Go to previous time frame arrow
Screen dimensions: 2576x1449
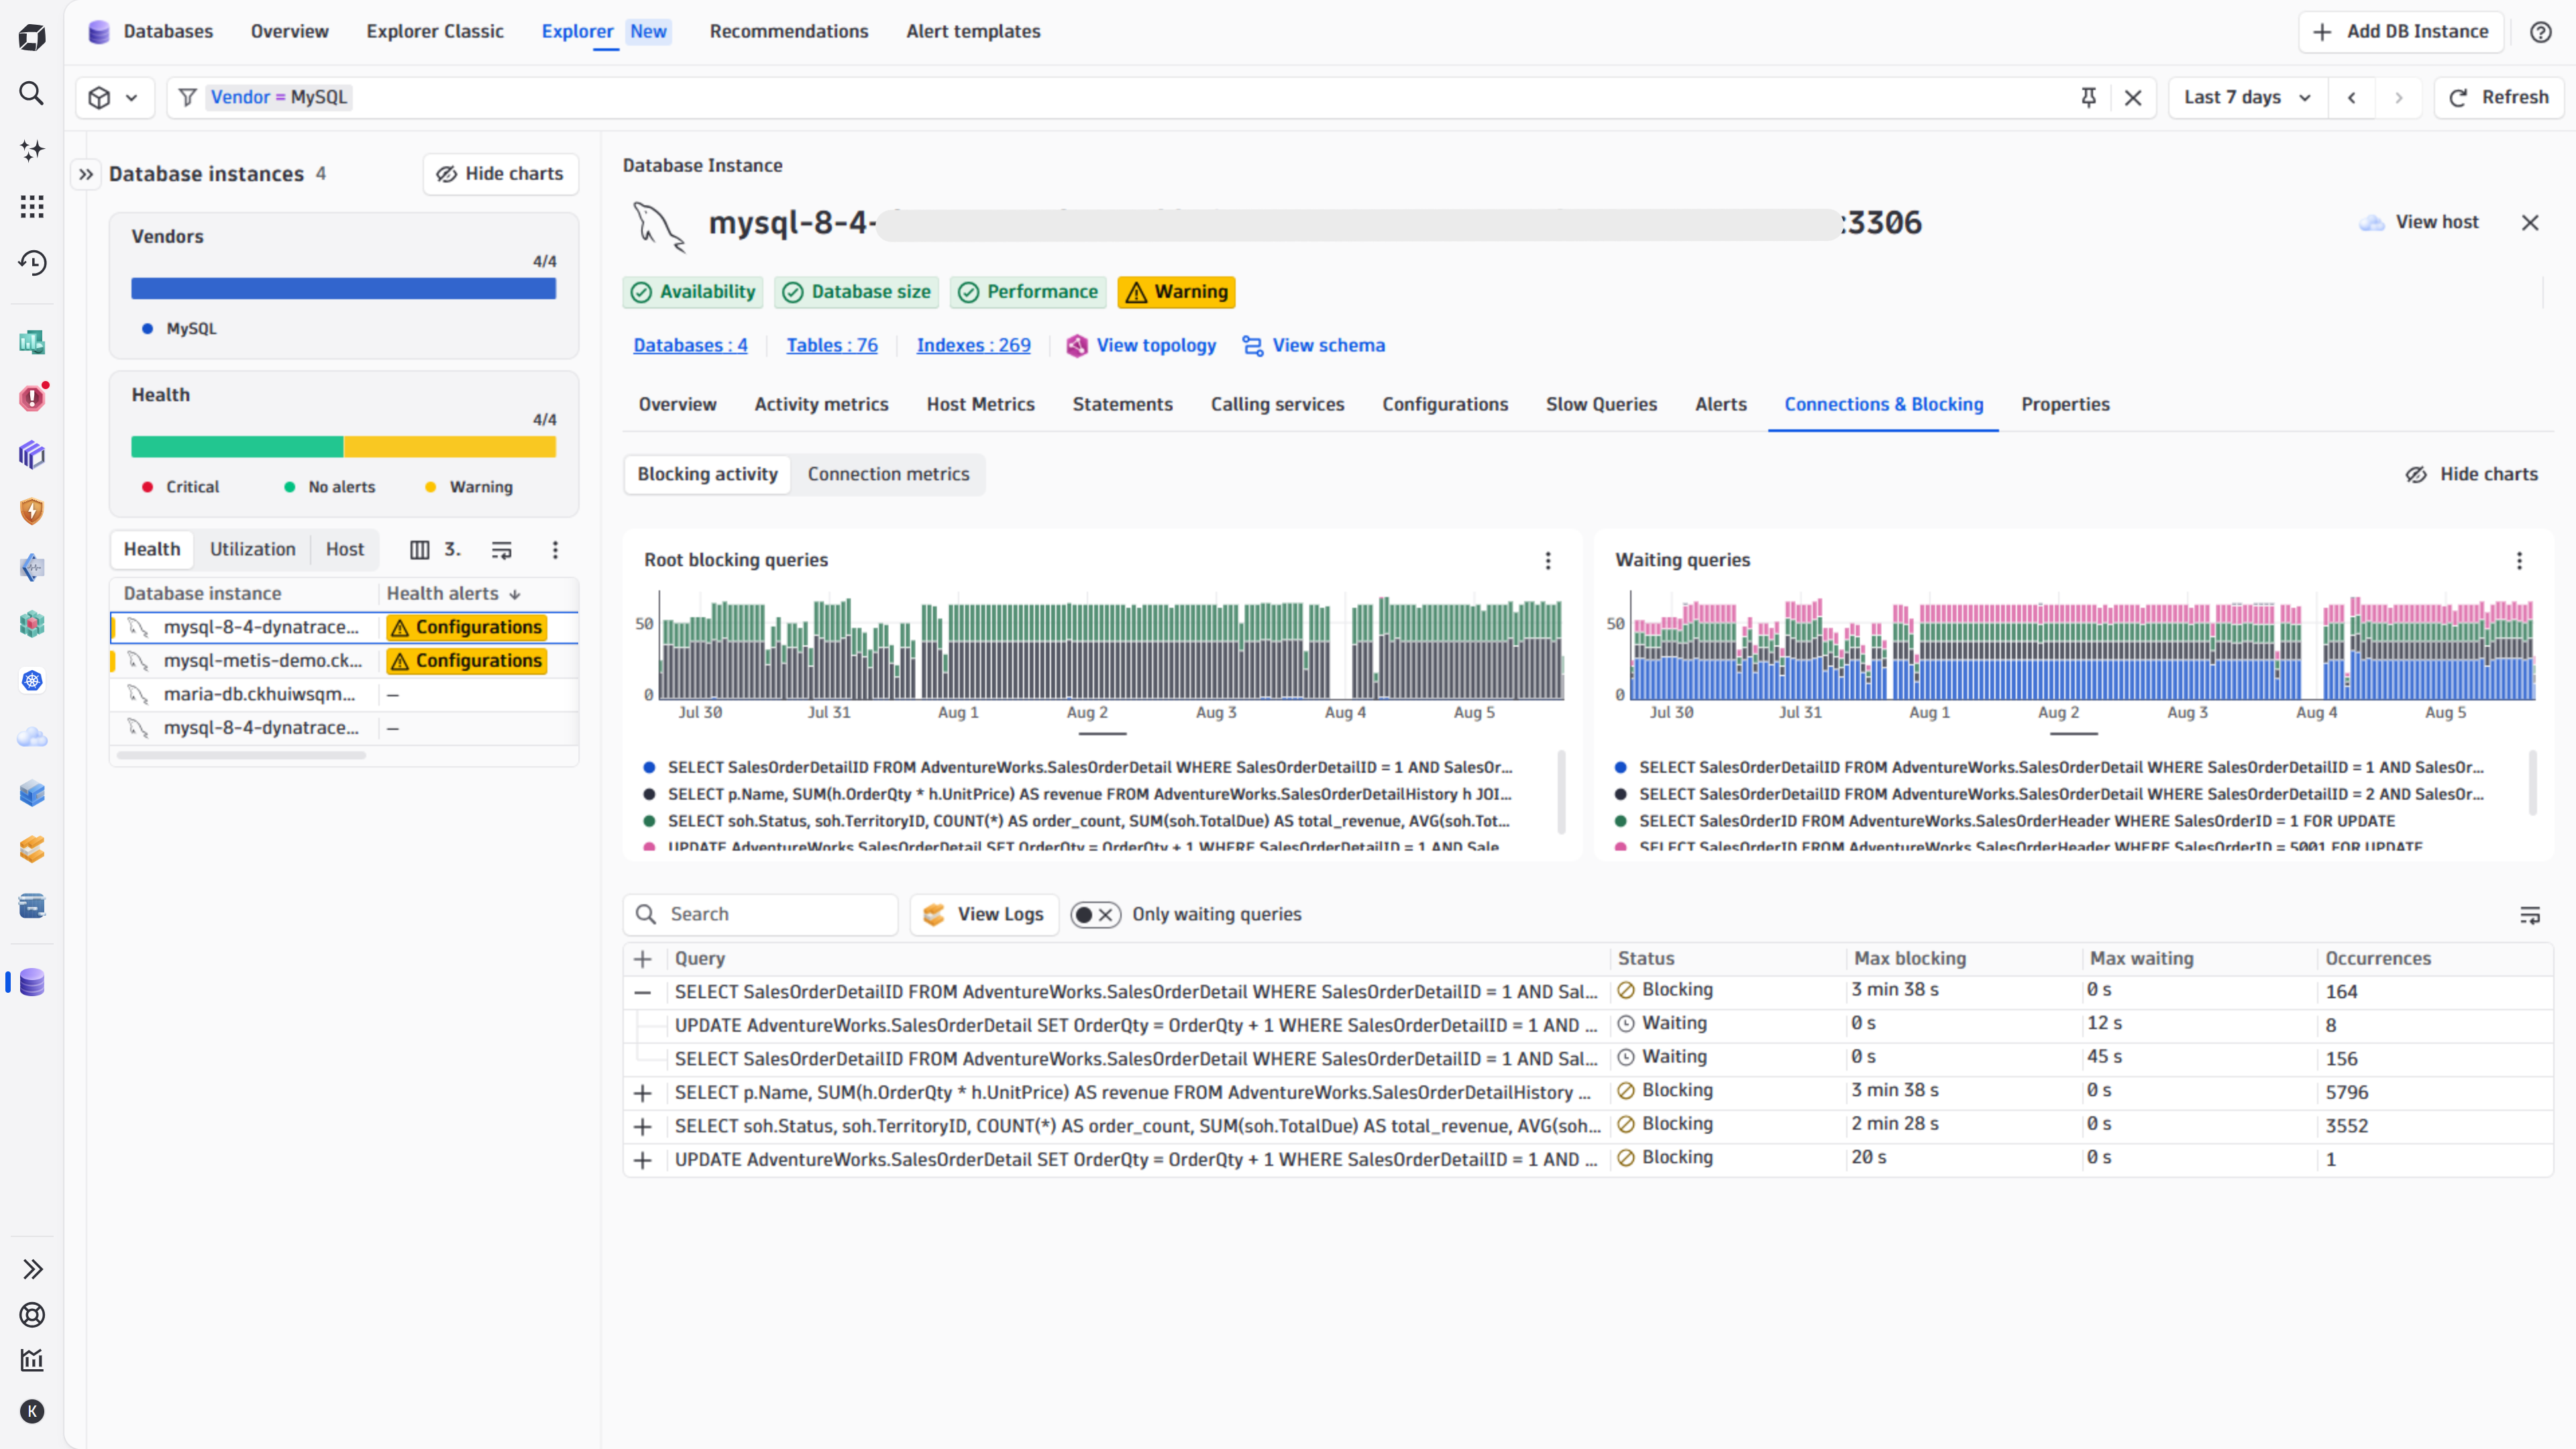tap(2352, 97)
